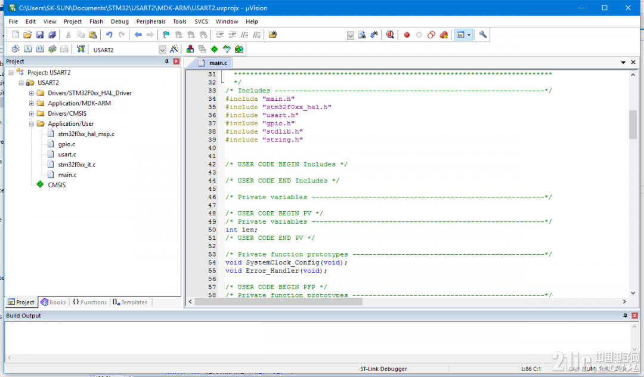This screenshot has width=644, height=377.
Task: Click the ST-Link Debugger status bar entry
Action: click(383, 369)
